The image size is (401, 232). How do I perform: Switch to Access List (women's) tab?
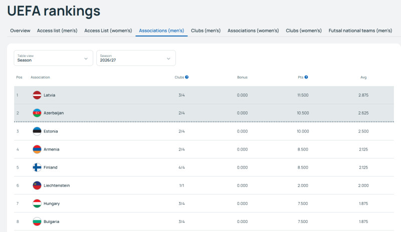coord(108,30)
